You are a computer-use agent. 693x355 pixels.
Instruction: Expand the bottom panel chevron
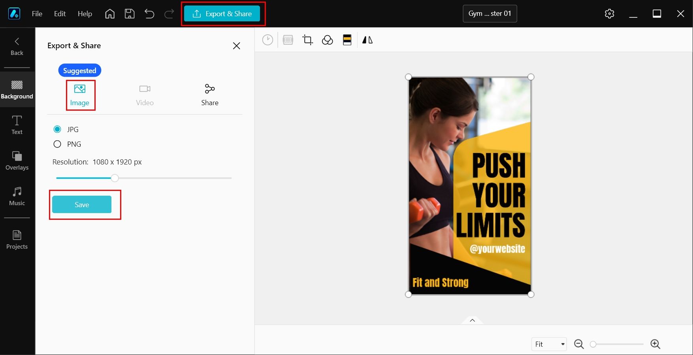[x=472, y=320]
